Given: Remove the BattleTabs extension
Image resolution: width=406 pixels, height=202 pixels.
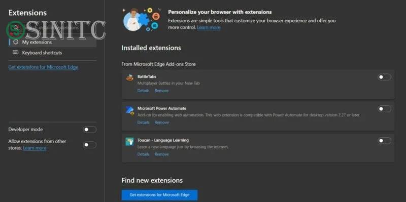Looking at the screenshot, I should click(x=161, y=91).
